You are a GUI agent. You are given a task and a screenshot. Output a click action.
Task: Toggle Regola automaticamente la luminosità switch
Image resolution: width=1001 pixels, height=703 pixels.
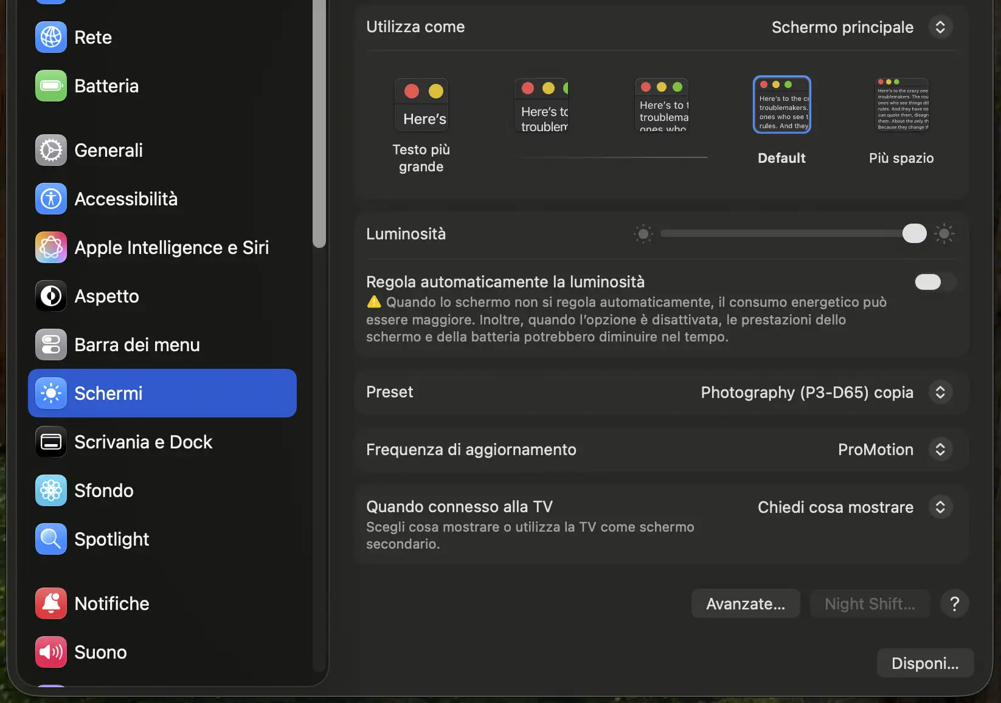point(935,282)
